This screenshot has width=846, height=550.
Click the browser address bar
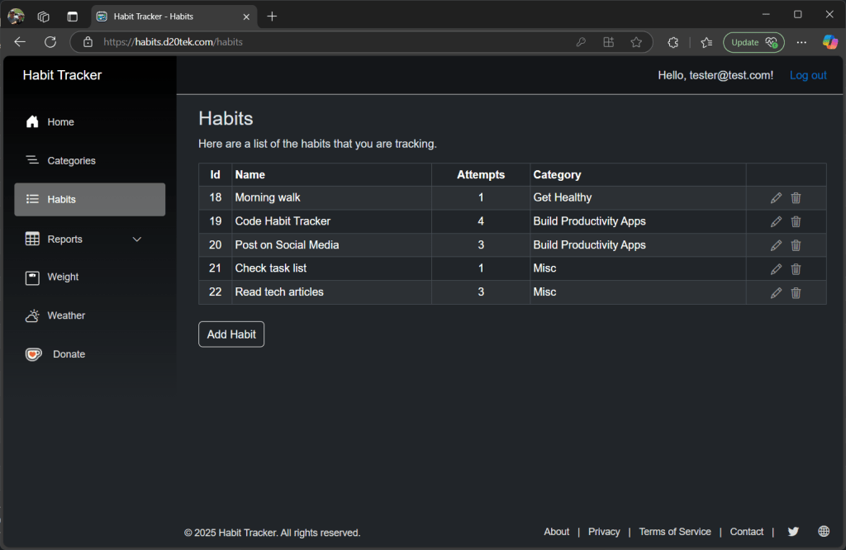click(330, 42)
